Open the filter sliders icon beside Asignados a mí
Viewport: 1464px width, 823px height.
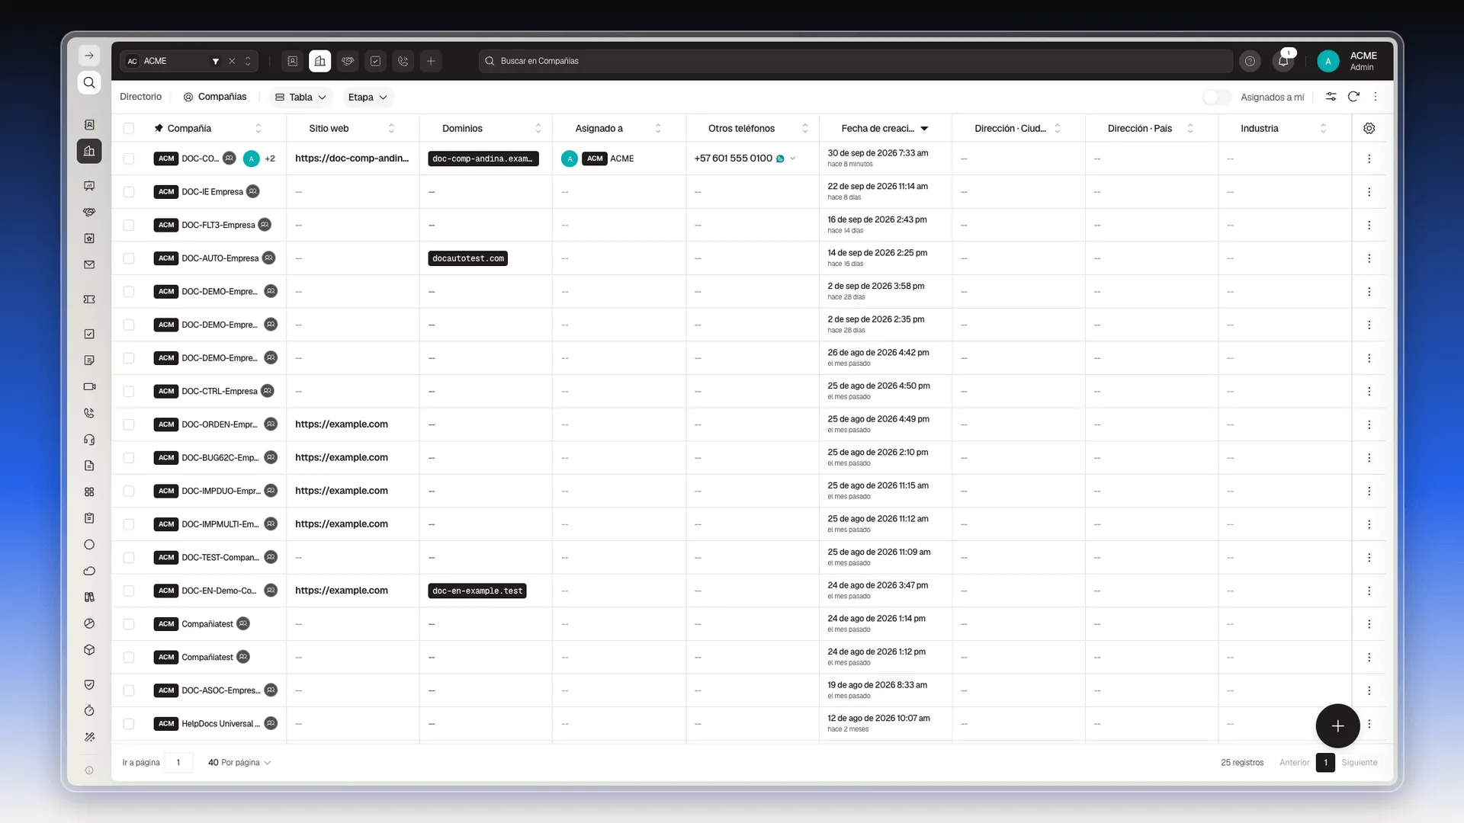pos(1331,97)
